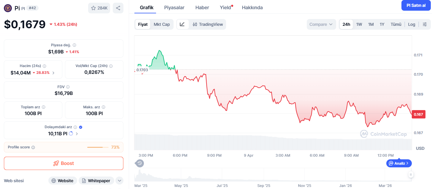432x189 pixels.
Task: Click the 0.1703 opening price label
Action: coord(142,70)
